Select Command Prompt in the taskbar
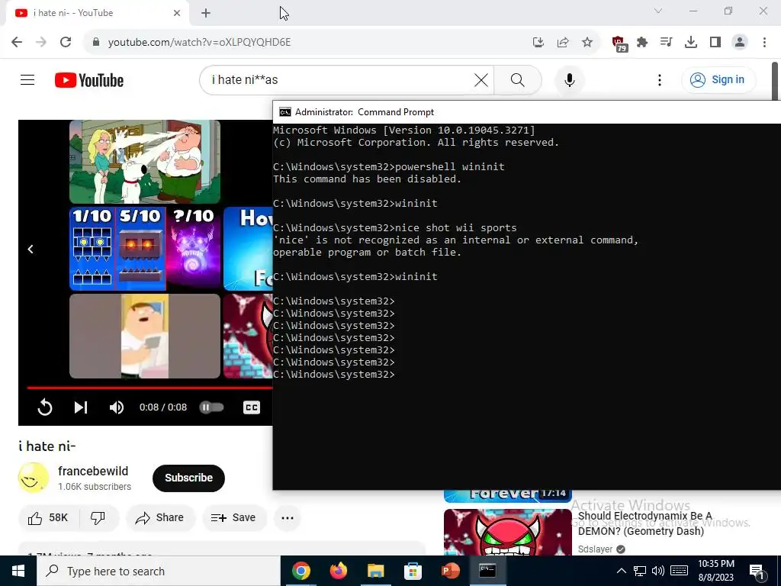 tap(487, 571)
